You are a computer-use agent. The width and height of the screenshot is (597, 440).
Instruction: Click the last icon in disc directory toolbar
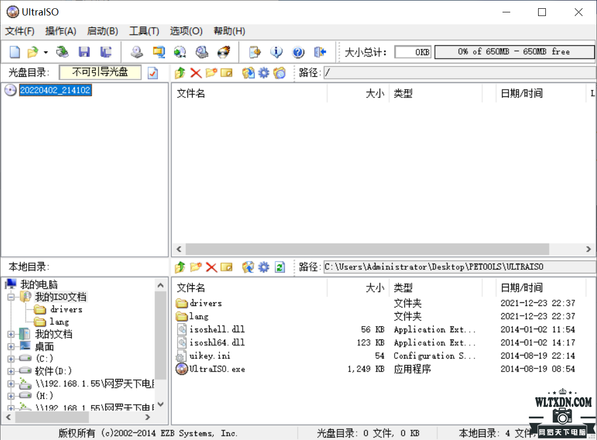[279, 73]
